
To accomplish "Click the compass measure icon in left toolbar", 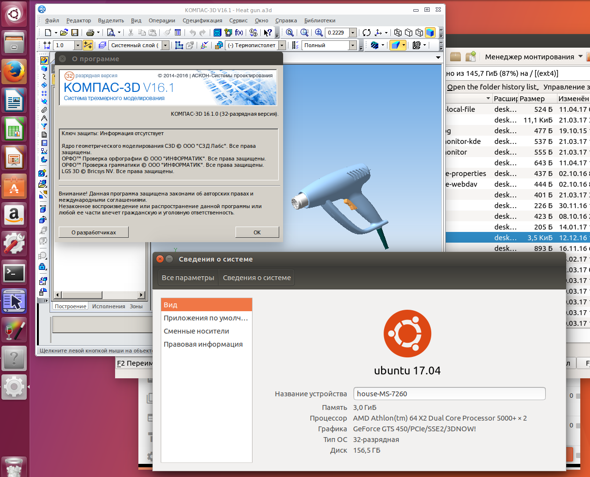I will click(x=44, y=118).
